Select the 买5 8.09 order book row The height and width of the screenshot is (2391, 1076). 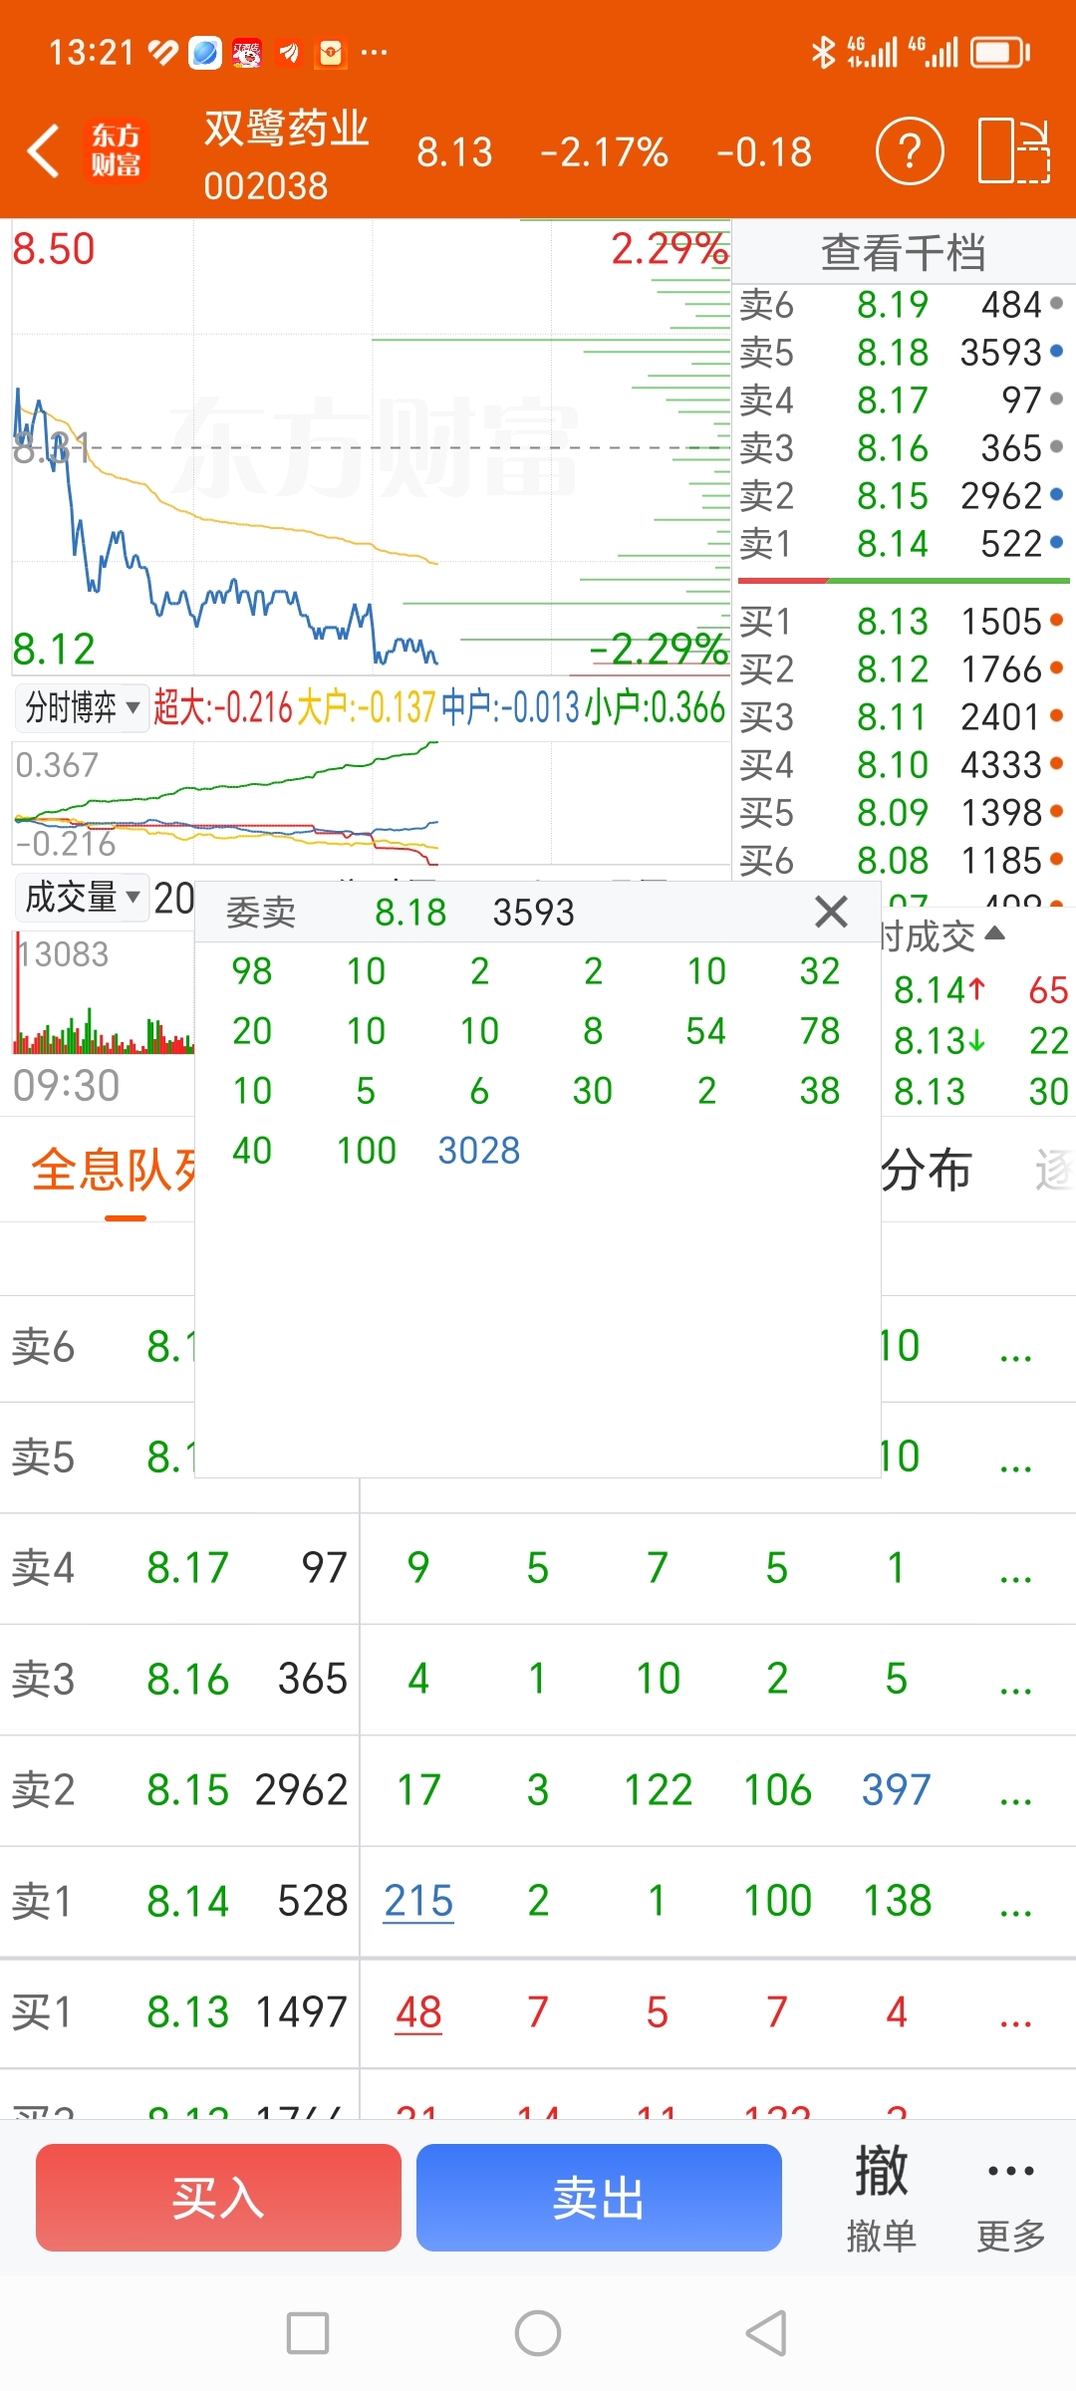903,813
